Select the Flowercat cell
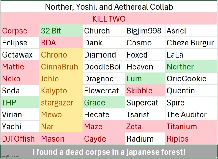 pyautogui.click(x=104, y=91)
